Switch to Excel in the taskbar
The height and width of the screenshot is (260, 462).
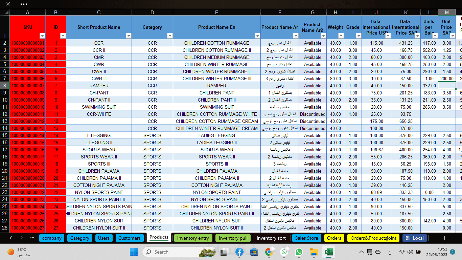click(328, 252)
